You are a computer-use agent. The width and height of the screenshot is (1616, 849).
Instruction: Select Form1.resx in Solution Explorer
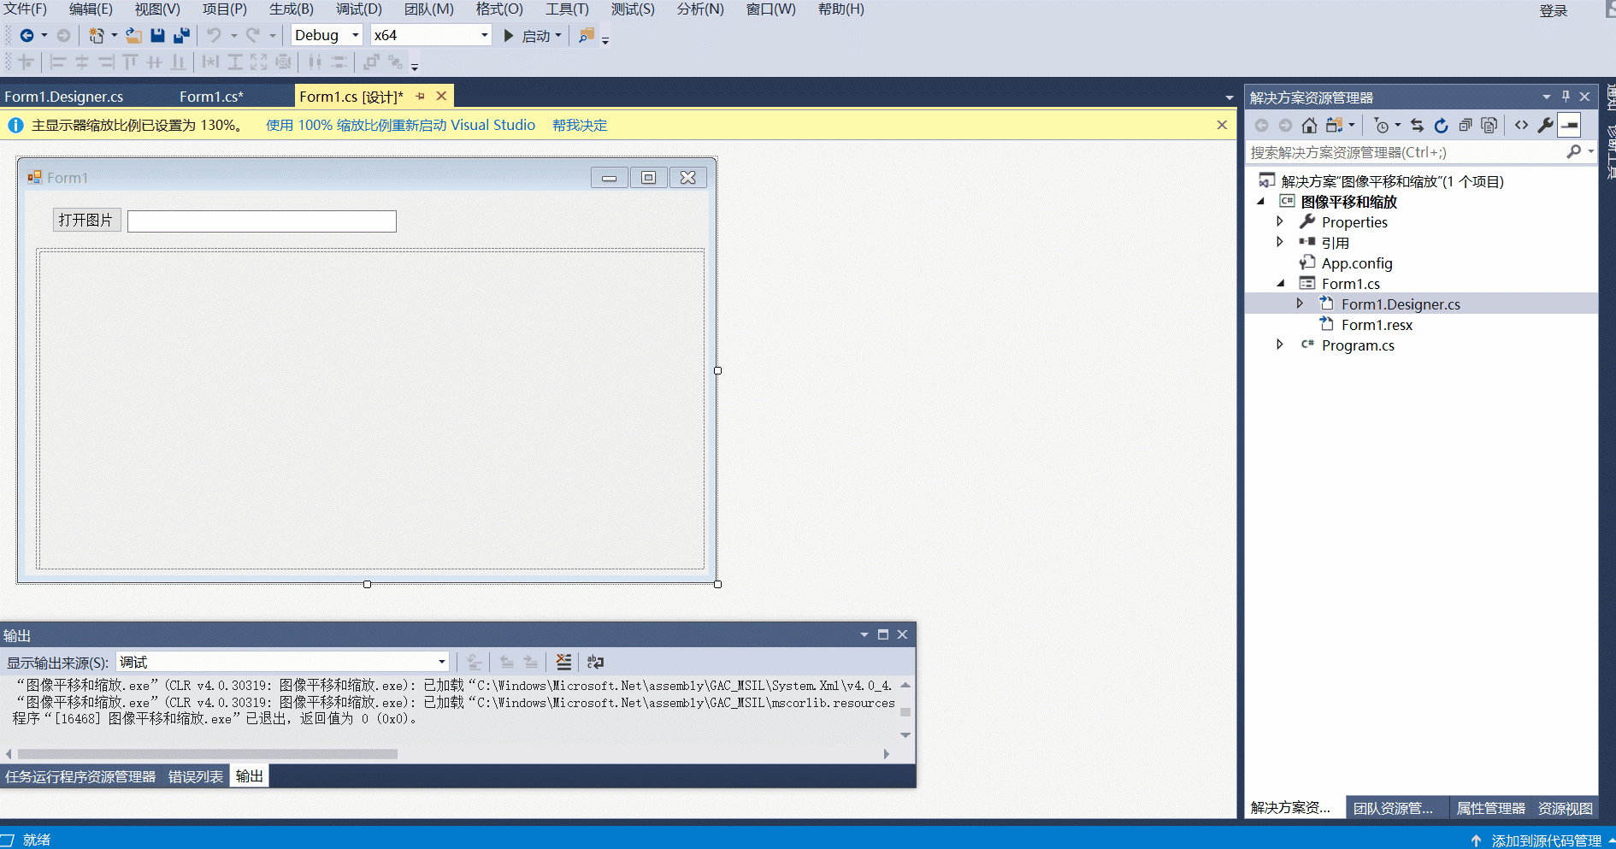1377,324
